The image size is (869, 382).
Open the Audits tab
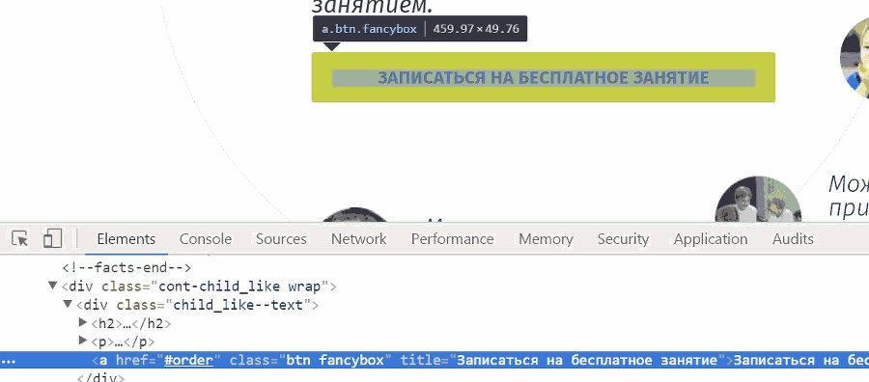pyautogui.click(x=793, y=239)
